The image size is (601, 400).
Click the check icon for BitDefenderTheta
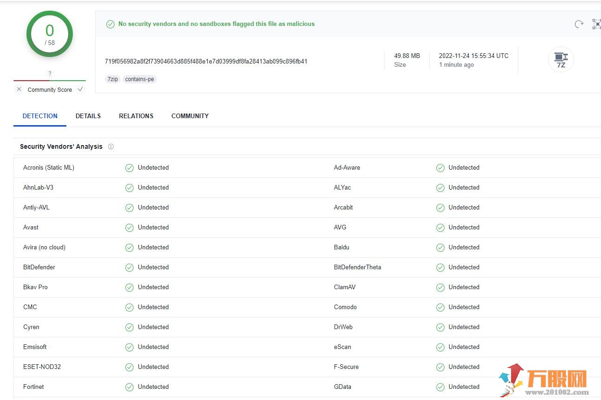(440, 267)
